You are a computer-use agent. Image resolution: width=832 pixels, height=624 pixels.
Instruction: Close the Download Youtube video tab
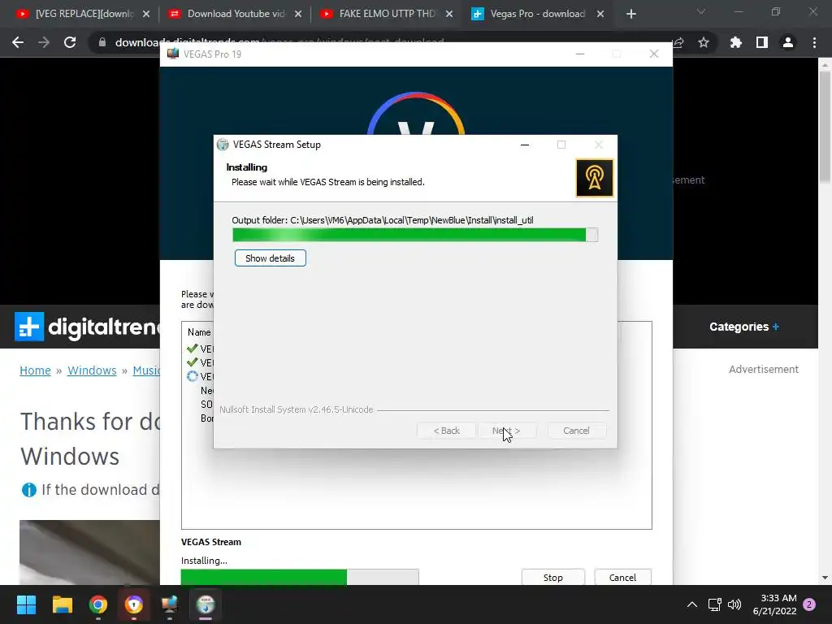pos(298,14)
